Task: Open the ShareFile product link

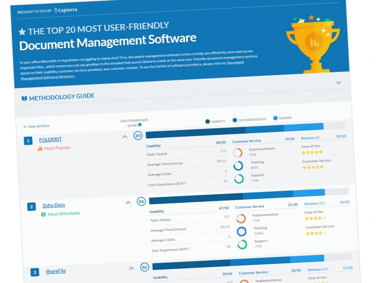Action: pyautogui.click(x=56, y=271)
